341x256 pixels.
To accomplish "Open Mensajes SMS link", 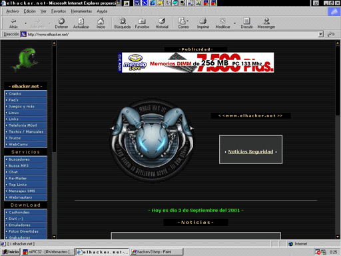I will (x=25, y=191).
